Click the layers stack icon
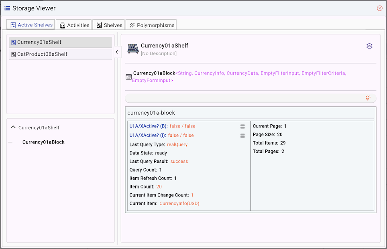This screenshot has width=387, height=249. tap(369, 46)
